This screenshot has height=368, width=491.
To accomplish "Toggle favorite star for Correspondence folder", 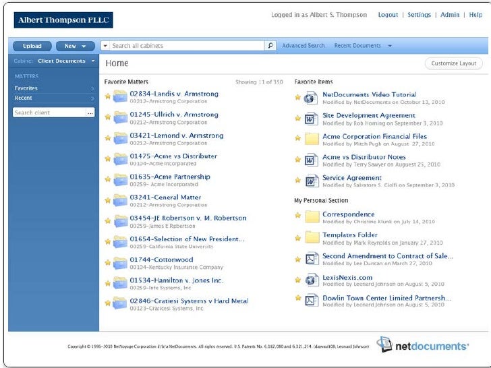I will [x=298, y=215].
